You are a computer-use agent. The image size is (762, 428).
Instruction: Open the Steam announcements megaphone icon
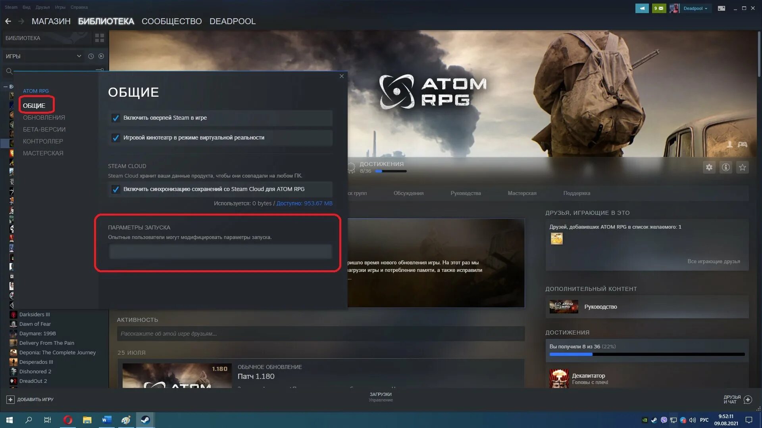click(641, 8)
